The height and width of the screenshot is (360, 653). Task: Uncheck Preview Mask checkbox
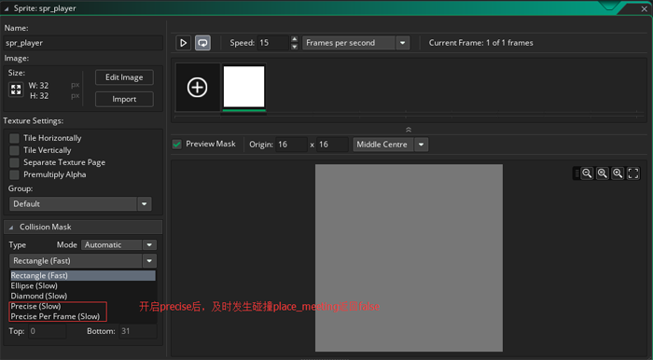(x=177, y=145)
